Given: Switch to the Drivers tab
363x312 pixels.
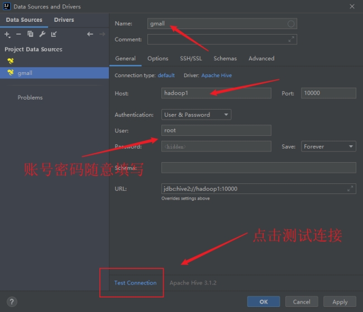Looking at the screenshot, I should pos(64,20).
